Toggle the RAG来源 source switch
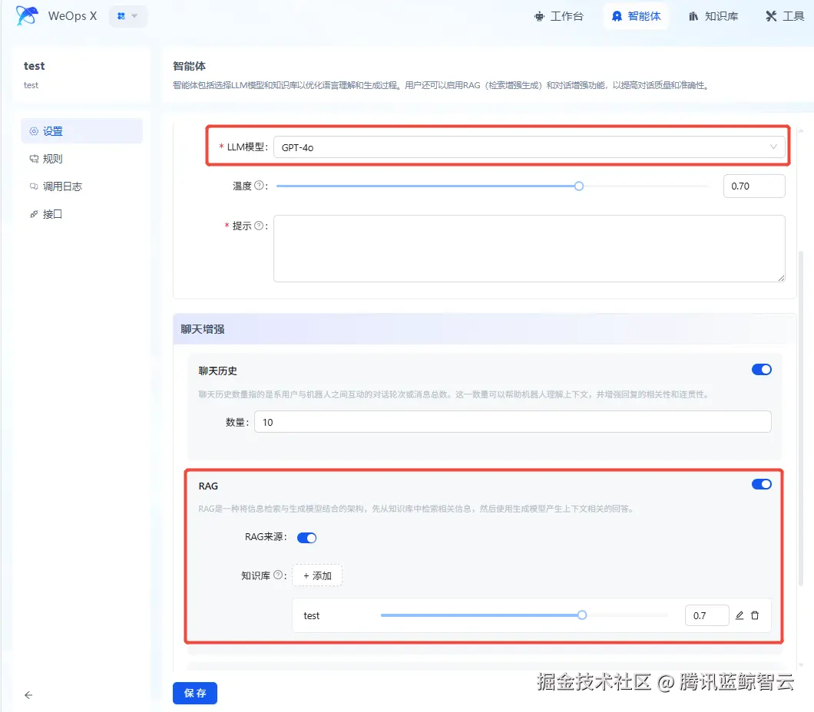This screenshot has height=712, width=814. pyautogui.click(x=306, y=537)
